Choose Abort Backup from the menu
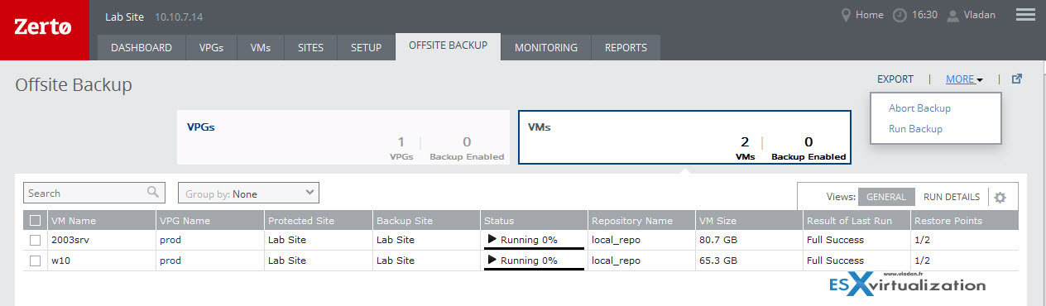 tap(919, 108)
